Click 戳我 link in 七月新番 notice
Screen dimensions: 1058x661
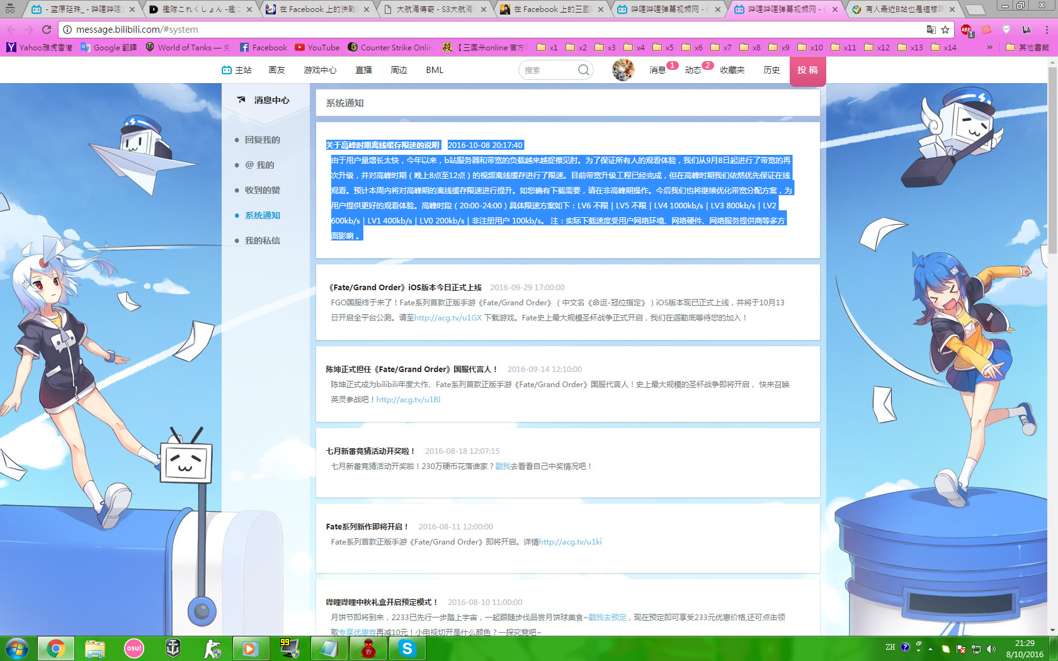(503, 466)
